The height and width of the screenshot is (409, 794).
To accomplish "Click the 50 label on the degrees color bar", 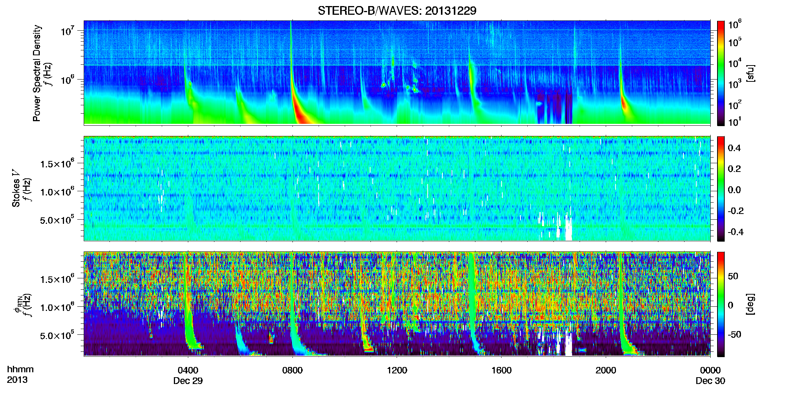I will click(x=733, y=276).
